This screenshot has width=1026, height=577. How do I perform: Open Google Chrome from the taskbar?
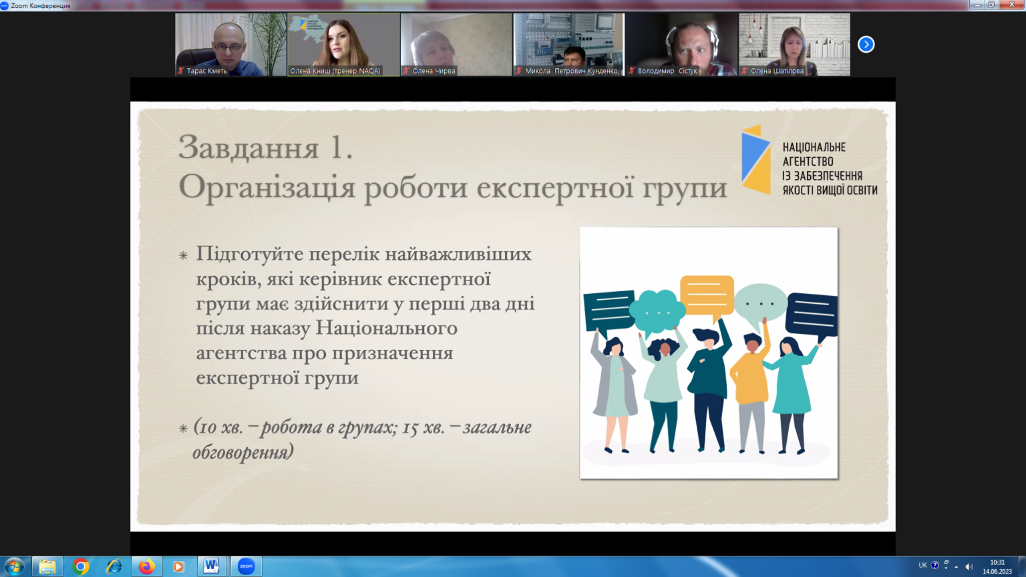coord(81,566)
